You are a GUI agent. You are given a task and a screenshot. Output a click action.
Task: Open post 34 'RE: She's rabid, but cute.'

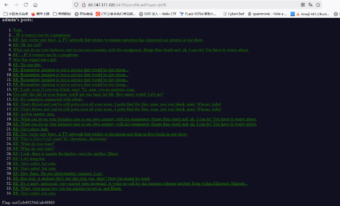(35, 193)
